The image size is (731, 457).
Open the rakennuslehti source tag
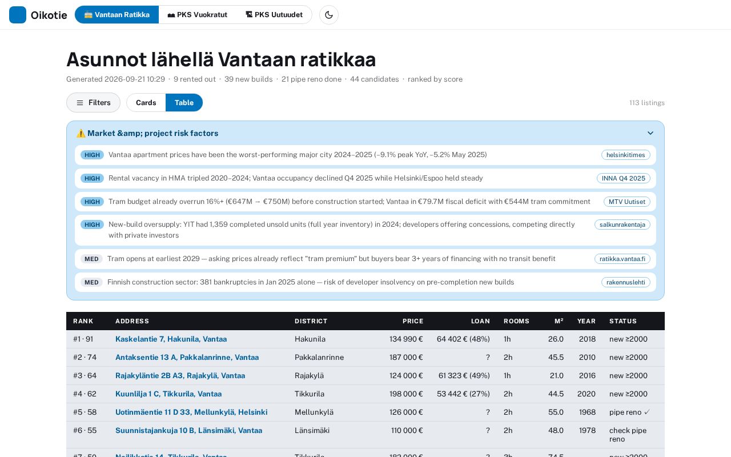point(626,282)
